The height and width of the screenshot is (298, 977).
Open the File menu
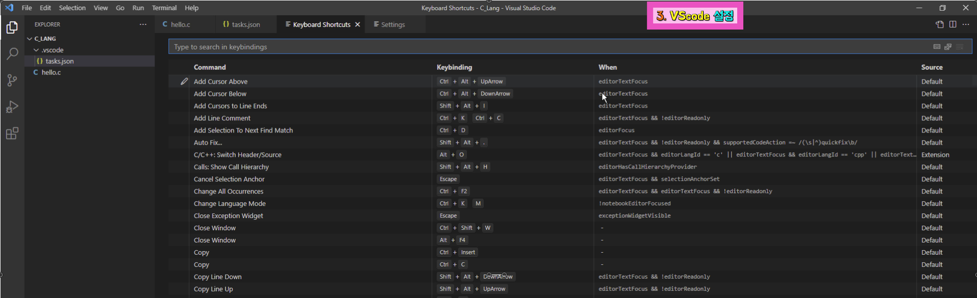(27, 8)
